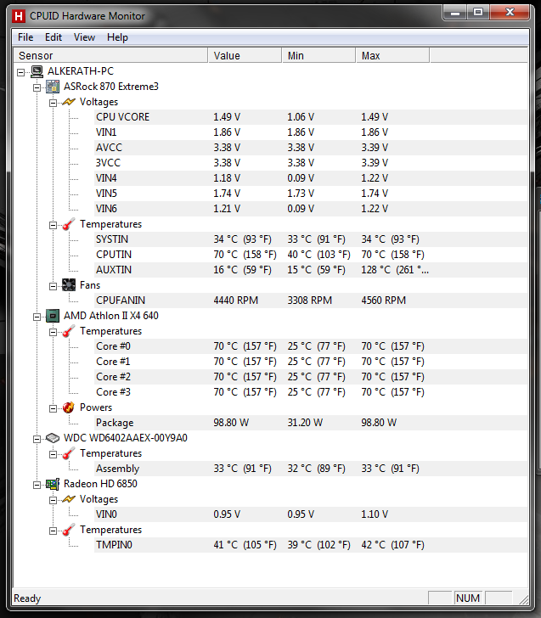Minimize the CPUID Hardware Monitor window
The width and height of the screenshot is (541, 618).
pos(455,13)
